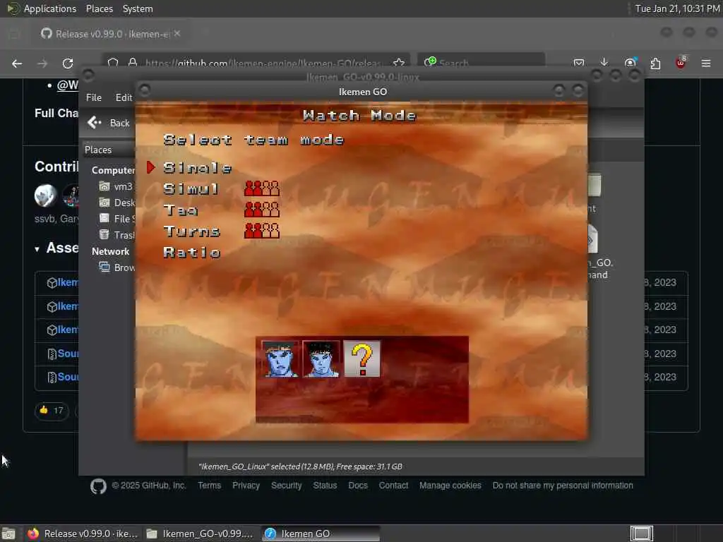This screenshot has width=723, height=542.
Task: Open vm3 folder in Places sidebar
Action: (x=116, y=186)
